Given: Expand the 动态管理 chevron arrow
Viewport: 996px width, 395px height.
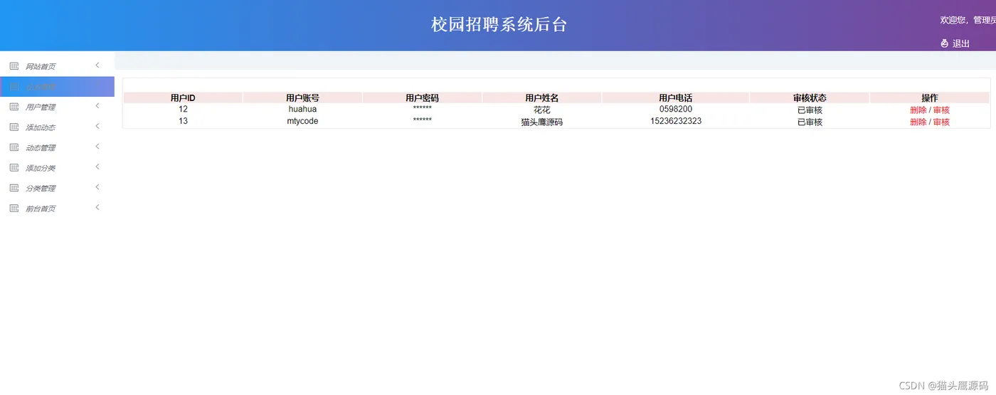Looking at the screenshot, I should point(97,147).
